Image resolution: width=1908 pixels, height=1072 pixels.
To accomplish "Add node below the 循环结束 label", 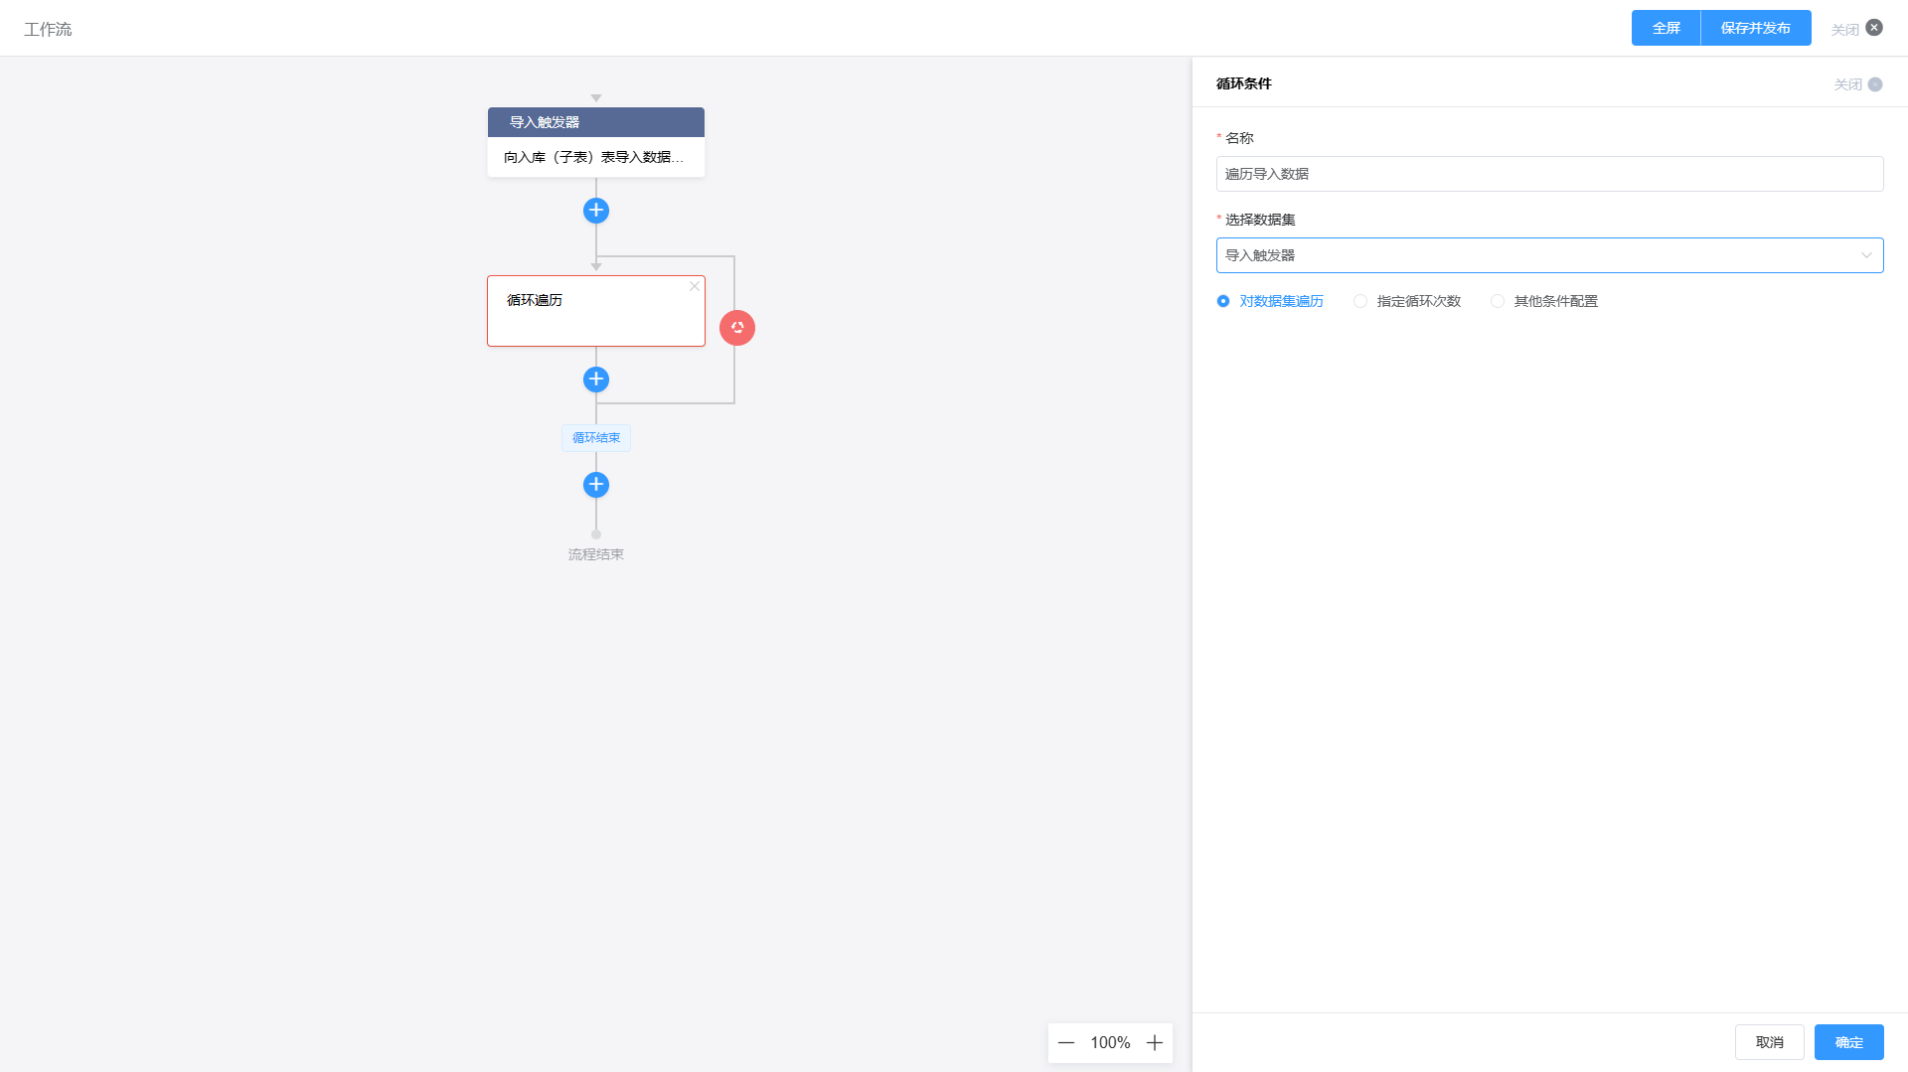I will 596,485.
